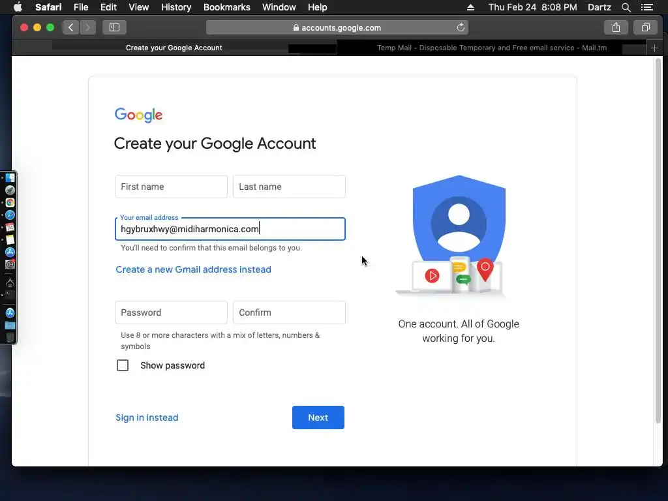Open the Apple menu
Viewport: 668px width, 501px height.
pyautogui.click(x=18, y=7)
